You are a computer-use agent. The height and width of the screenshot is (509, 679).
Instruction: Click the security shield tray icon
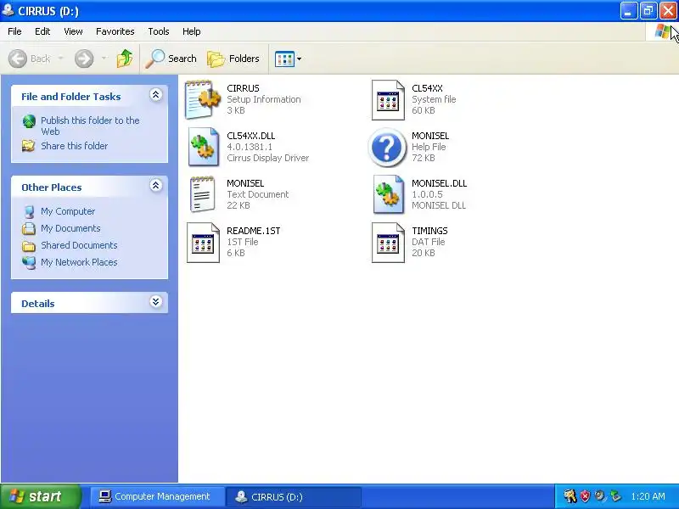(585, 496)
